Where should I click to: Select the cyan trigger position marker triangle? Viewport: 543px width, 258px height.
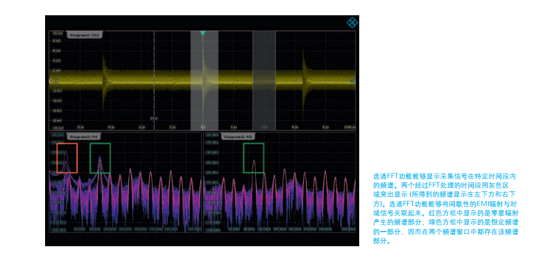click(203, 33)
